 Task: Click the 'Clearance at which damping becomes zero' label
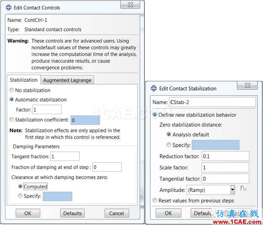(x=60, y=177)
